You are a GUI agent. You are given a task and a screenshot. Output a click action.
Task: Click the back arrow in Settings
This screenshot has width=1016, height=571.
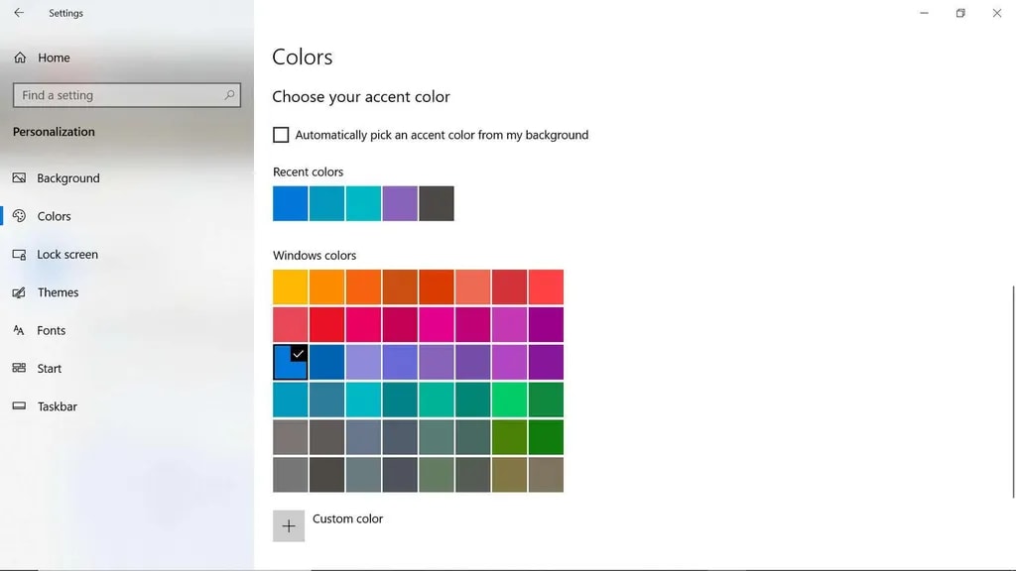[x=19, y=13]
